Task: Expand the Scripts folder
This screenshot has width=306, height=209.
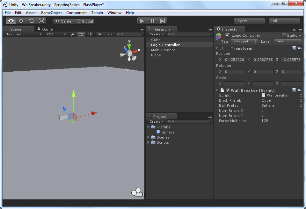Action: [x=148, y=142]
